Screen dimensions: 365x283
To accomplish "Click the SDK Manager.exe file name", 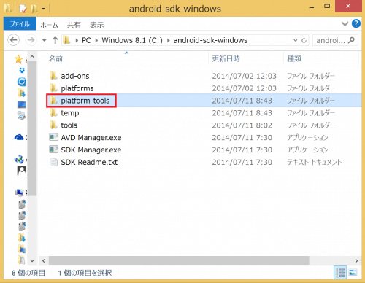I will [91, 150].
